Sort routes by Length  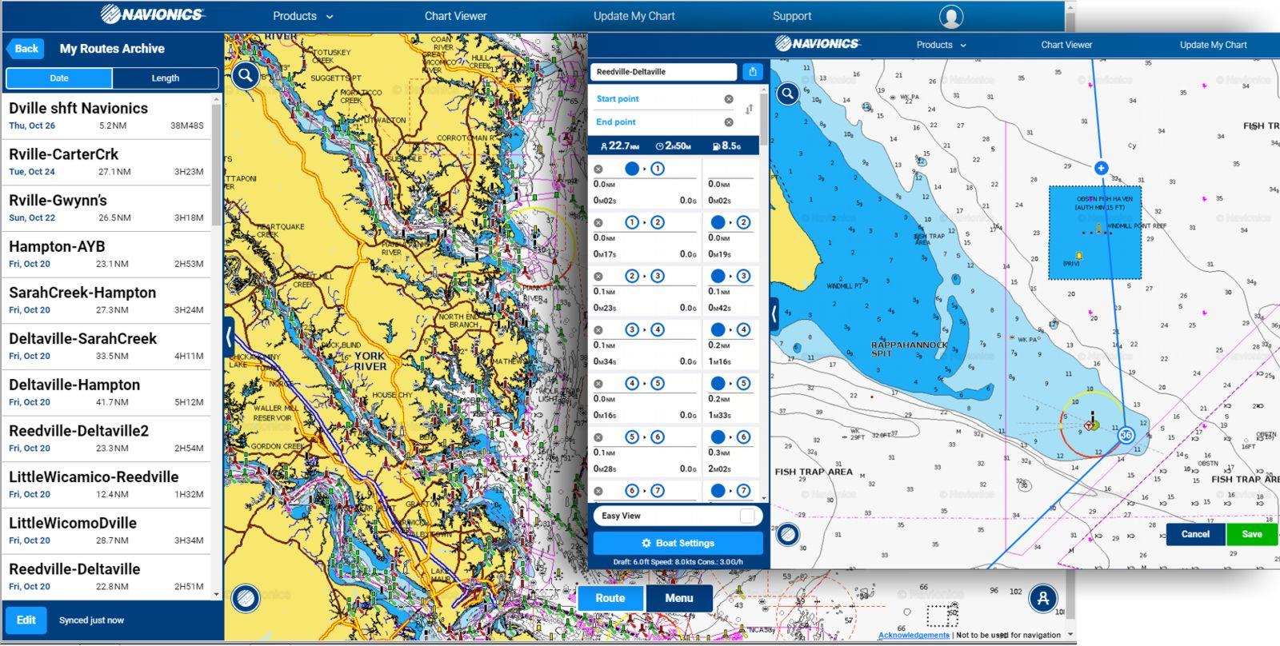[166, 78]
